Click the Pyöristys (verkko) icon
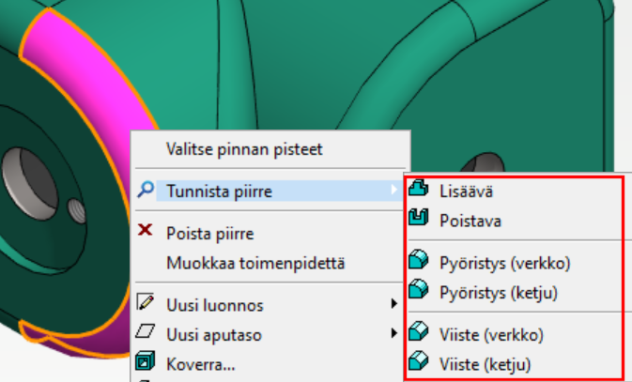Screen dimensions: 632x382 (420, 261)
